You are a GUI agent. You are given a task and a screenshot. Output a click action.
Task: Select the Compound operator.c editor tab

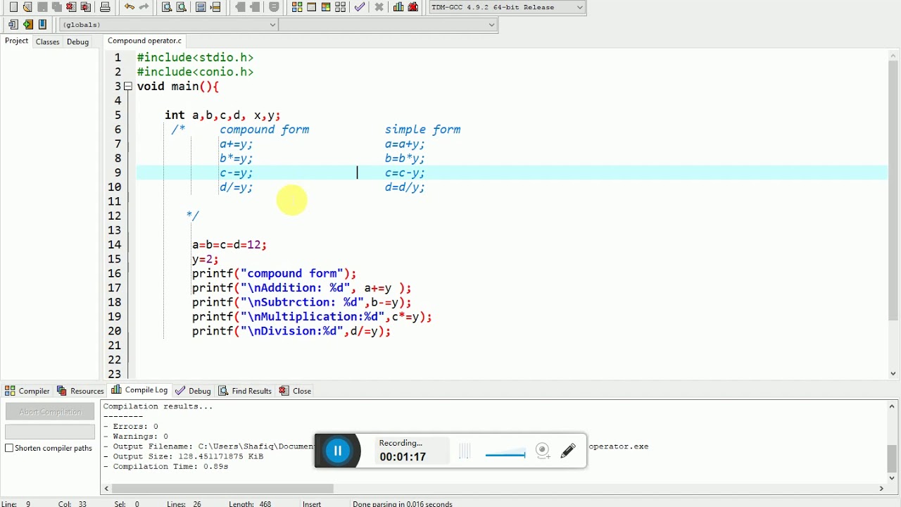(144, 41)
